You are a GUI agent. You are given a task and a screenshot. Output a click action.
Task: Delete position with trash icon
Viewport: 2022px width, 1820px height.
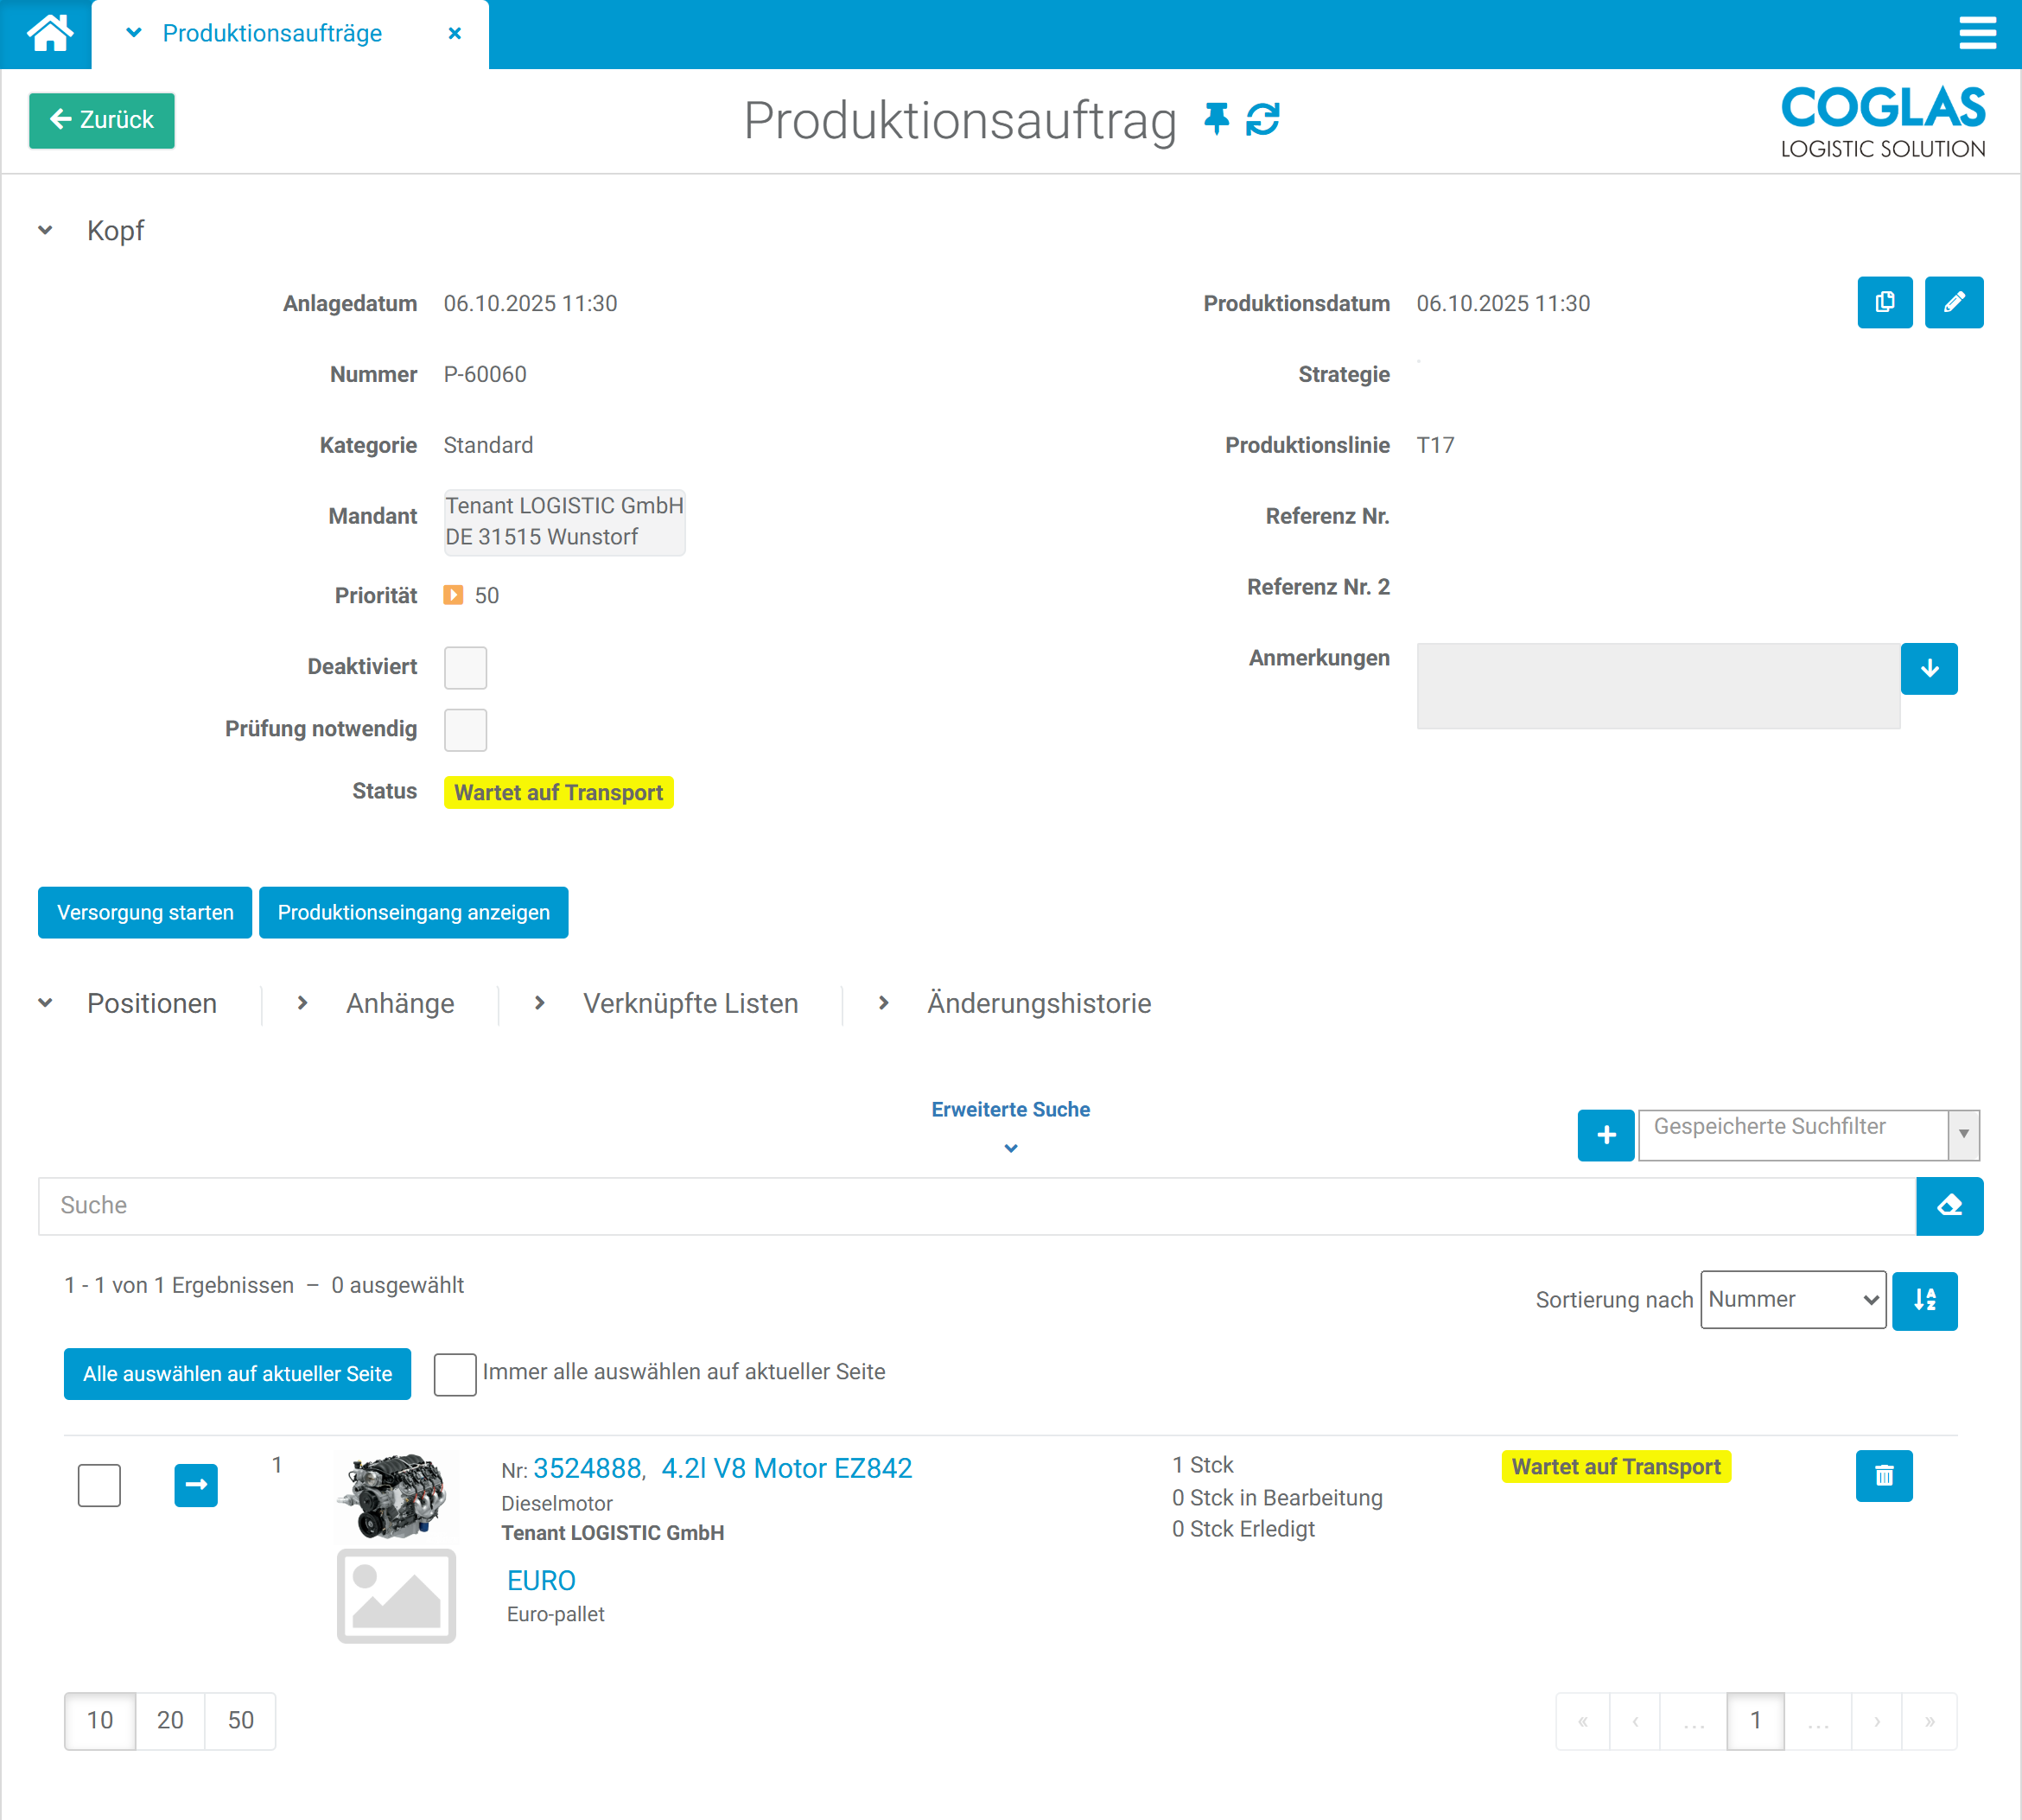pyautogui.click(x=1883, y=1475)
